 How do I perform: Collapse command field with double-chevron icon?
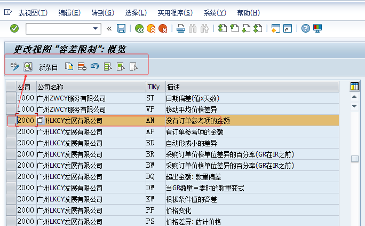click(109, 29)
